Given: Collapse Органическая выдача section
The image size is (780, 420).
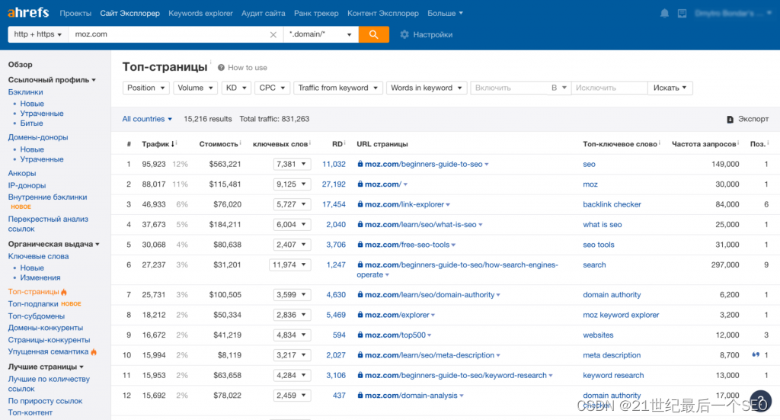Looking at the screenshot, I should [x=54, y=244].
